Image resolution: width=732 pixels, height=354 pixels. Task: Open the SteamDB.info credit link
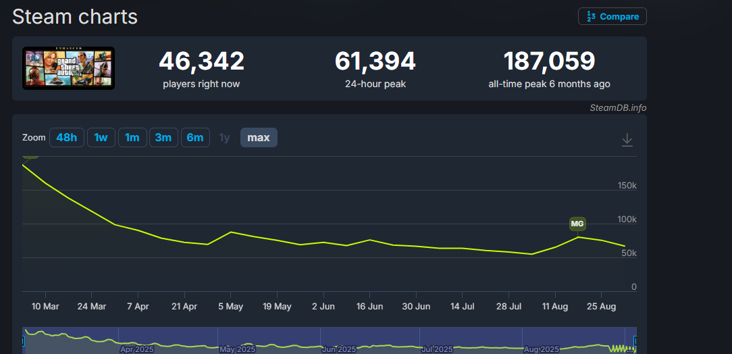click(x=617, y=107)
